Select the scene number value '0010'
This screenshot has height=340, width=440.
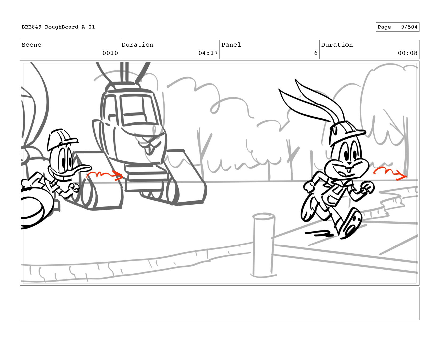tap(110, 53)
